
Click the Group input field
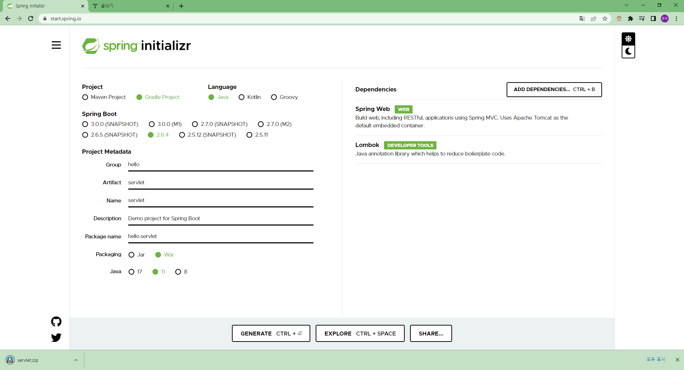(x=221, y=165)
